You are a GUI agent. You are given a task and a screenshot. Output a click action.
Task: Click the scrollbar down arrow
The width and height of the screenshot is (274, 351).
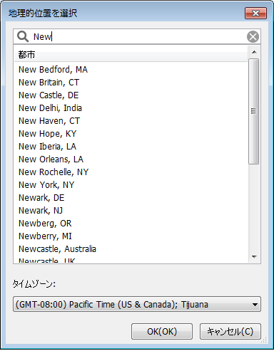point(254,257)
